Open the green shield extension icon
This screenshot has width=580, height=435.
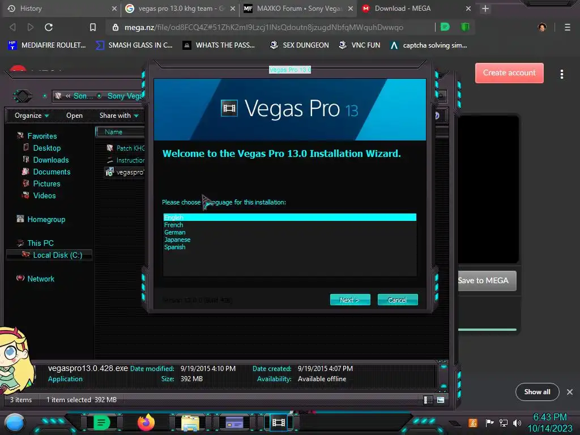[465, 27]
